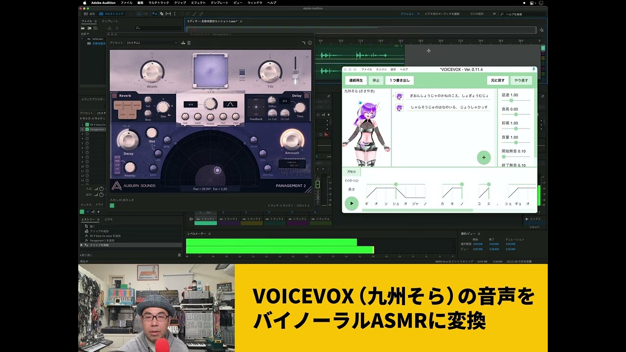This screenshot has width=626, height=352.
Task: Open the マルチトラック menu in menu bar
Action: (158, 2)
